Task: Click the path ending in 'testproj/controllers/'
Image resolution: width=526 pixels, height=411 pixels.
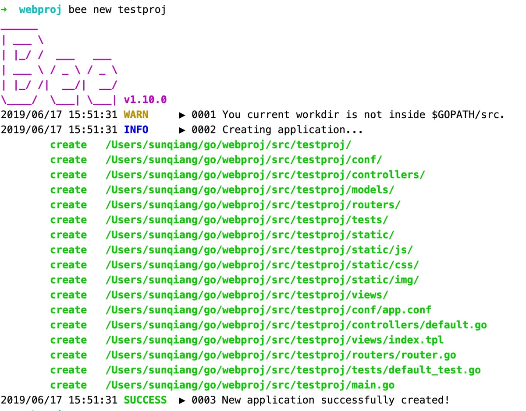Action: click(x=265, y=175)
